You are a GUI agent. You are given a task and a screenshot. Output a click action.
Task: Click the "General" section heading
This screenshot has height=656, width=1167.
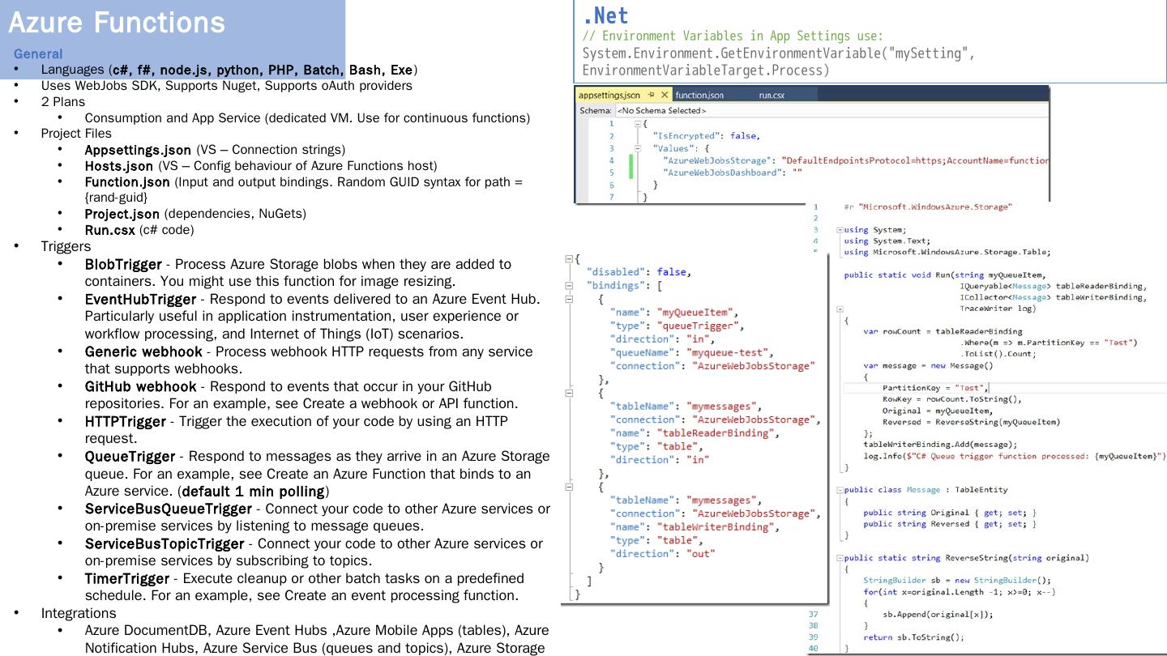(38, 54)
